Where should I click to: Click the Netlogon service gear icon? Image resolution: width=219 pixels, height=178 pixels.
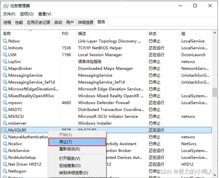(5, 171)
